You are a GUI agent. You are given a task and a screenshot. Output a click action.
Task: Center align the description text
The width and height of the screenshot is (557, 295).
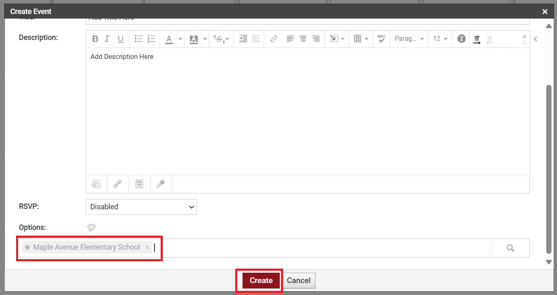point(303,39)
